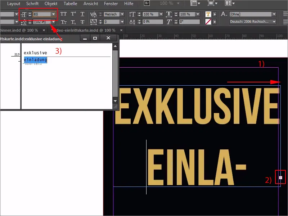Click the text fill color swatch

pos(208,14)
